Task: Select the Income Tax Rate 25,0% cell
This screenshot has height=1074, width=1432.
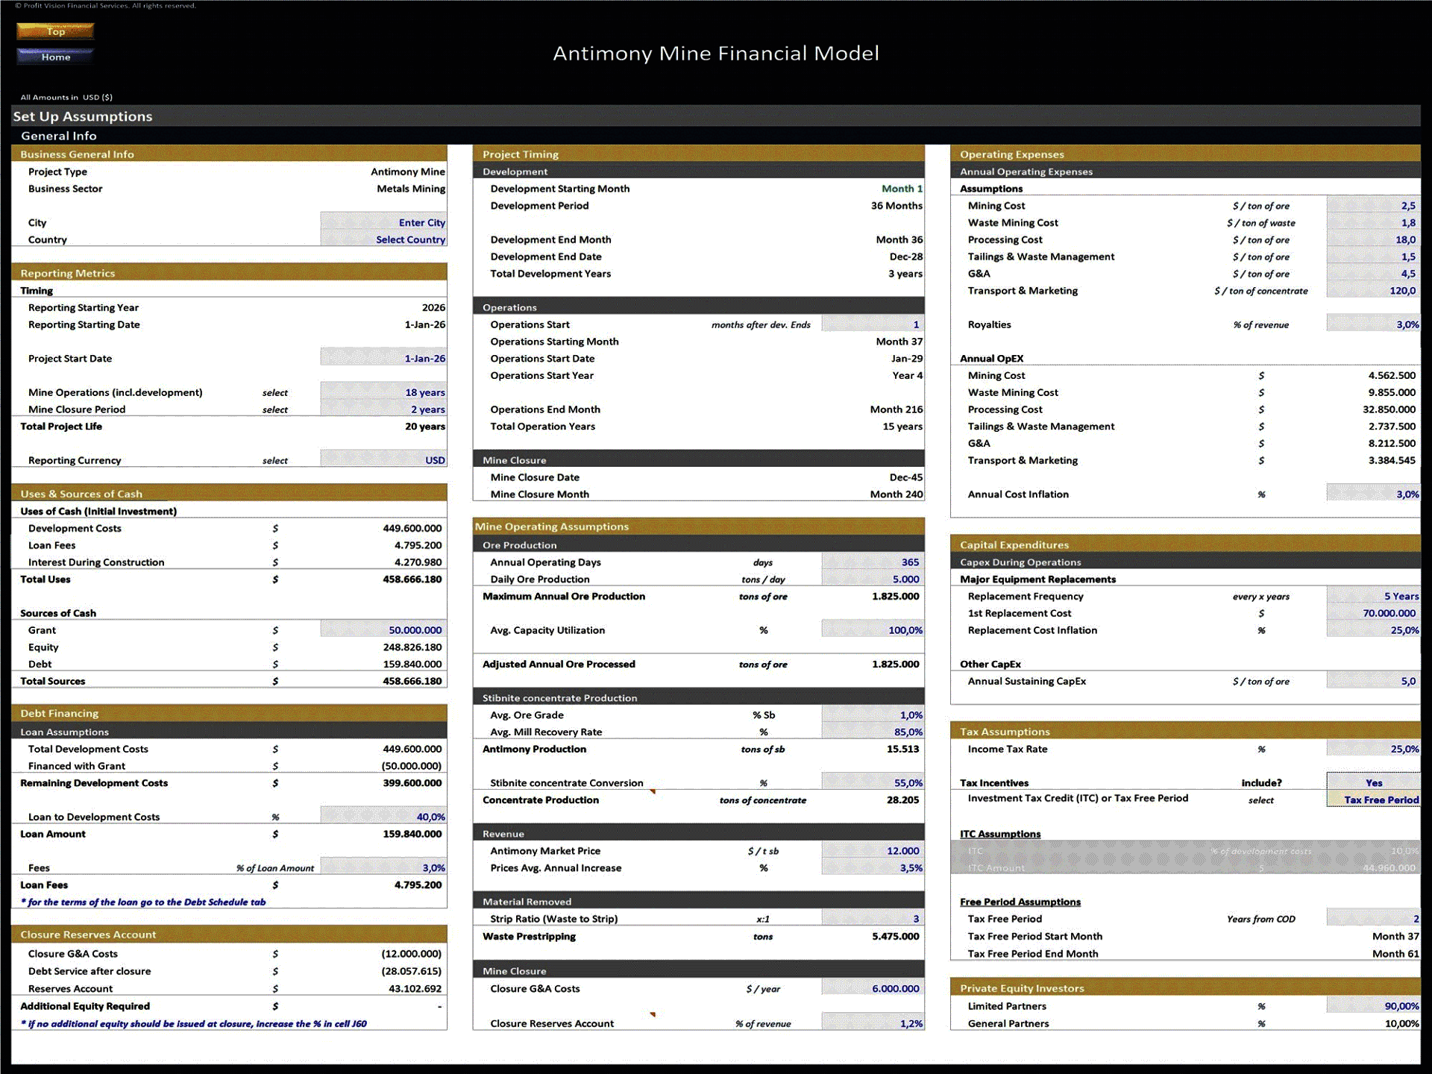Action: tap(1373, 749)
